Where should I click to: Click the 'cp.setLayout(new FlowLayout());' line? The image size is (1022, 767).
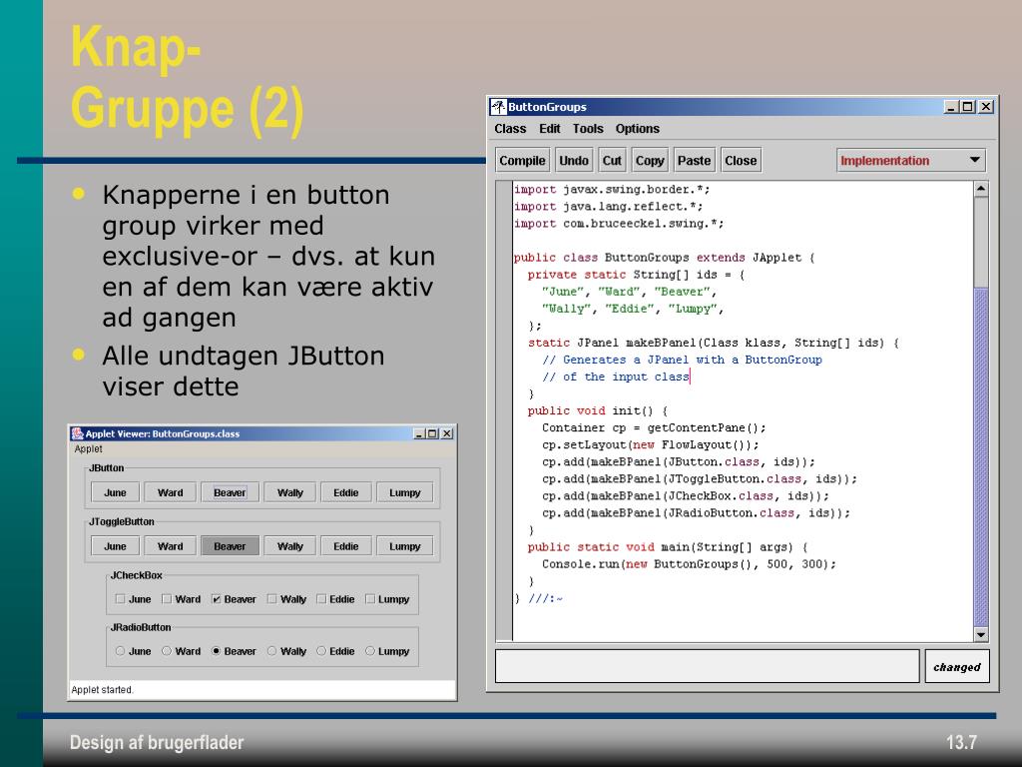coord(651,444)
